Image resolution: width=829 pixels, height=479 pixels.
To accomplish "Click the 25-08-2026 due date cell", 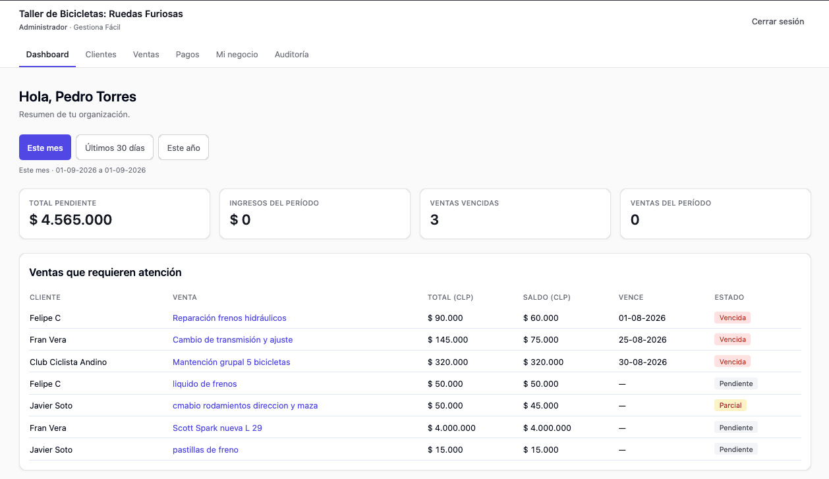I will coord(643,340).
